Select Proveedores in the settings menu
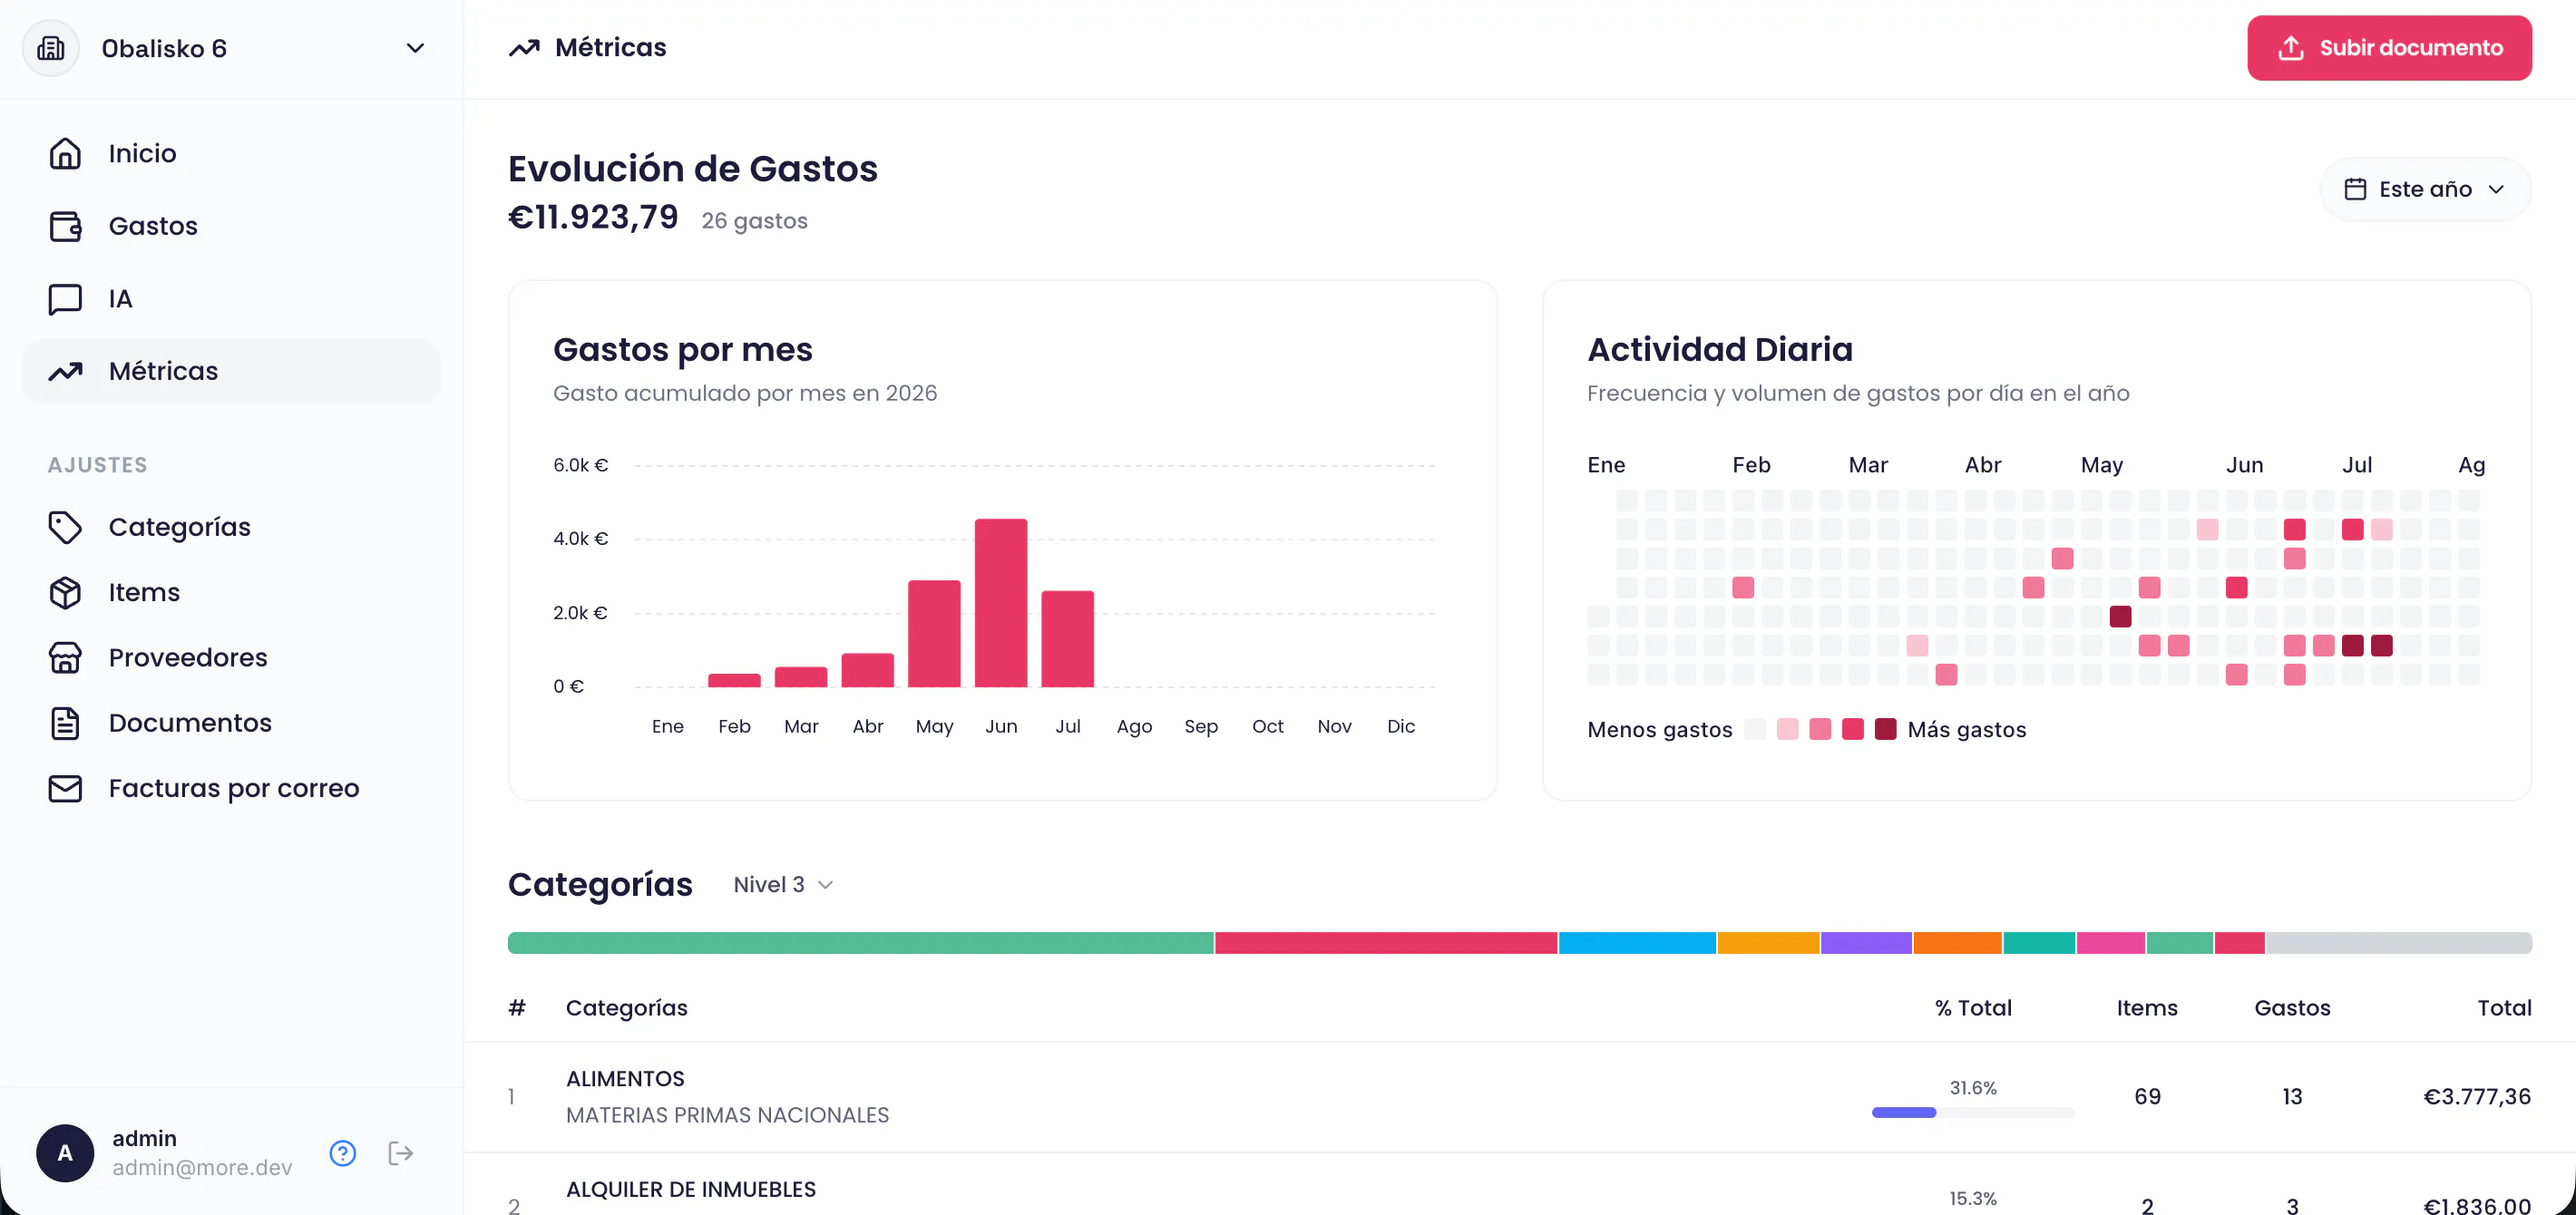This screenshot has height=1215, width=2576. click(x=231, y=657)
